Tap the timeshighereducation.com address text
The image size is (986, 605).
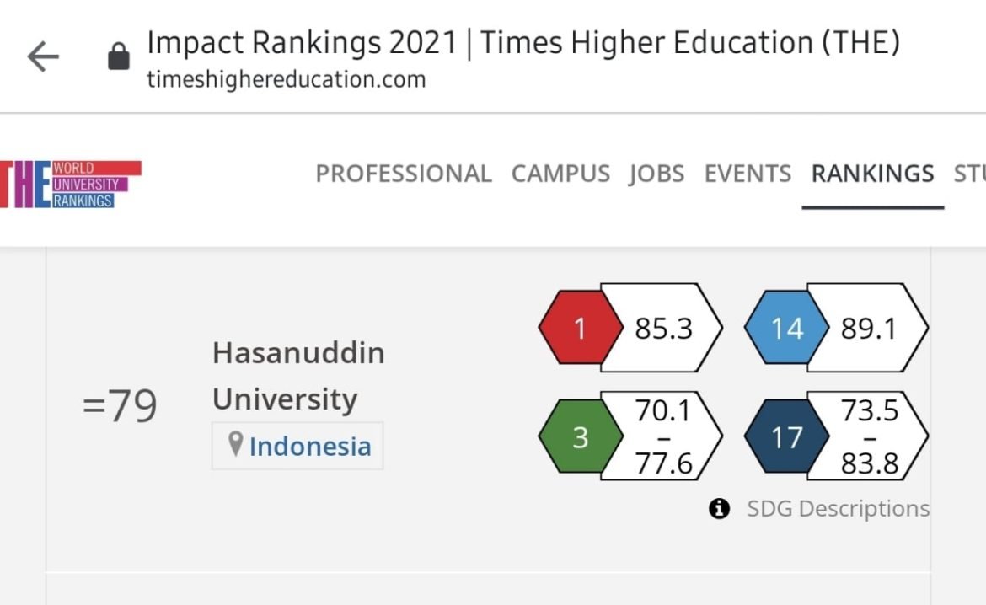[x=287, y=80]
